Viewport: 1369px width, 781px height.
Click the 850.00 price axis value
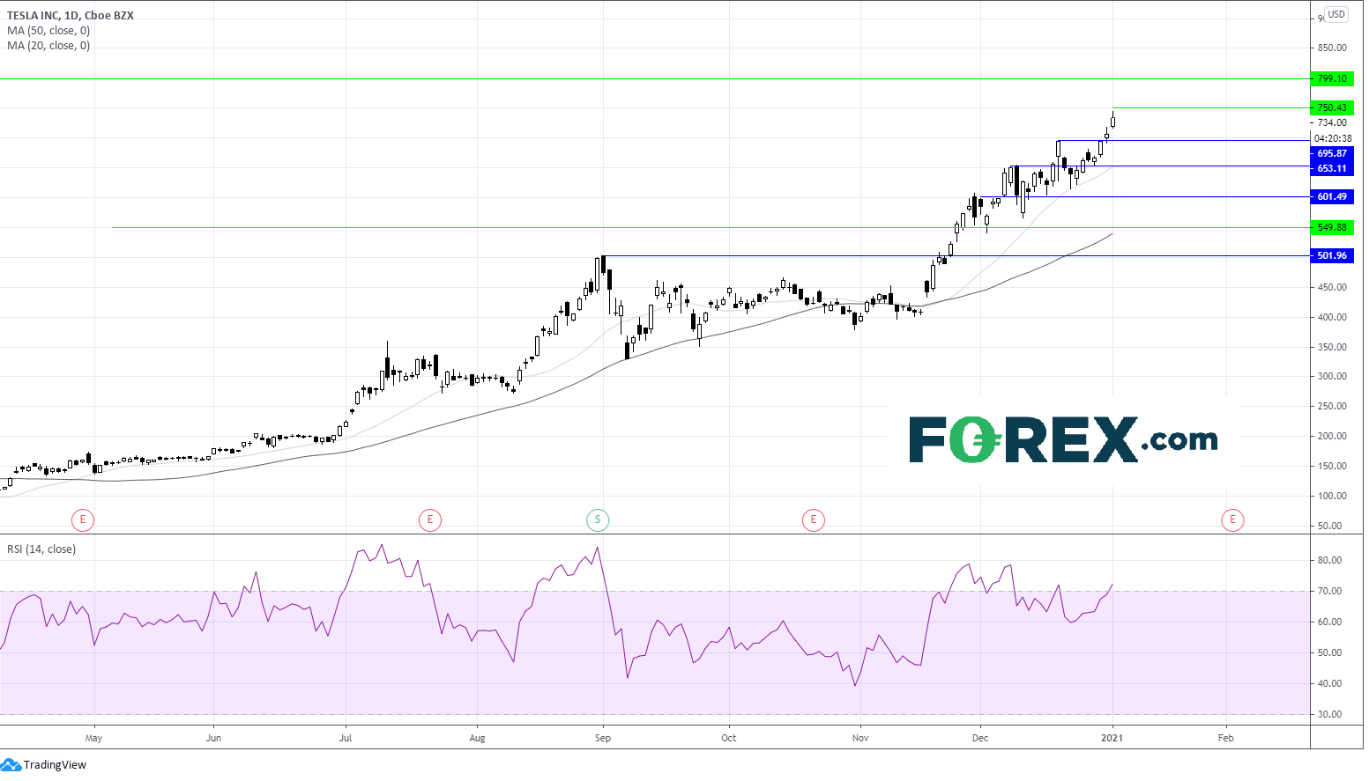coord(1332,48)
